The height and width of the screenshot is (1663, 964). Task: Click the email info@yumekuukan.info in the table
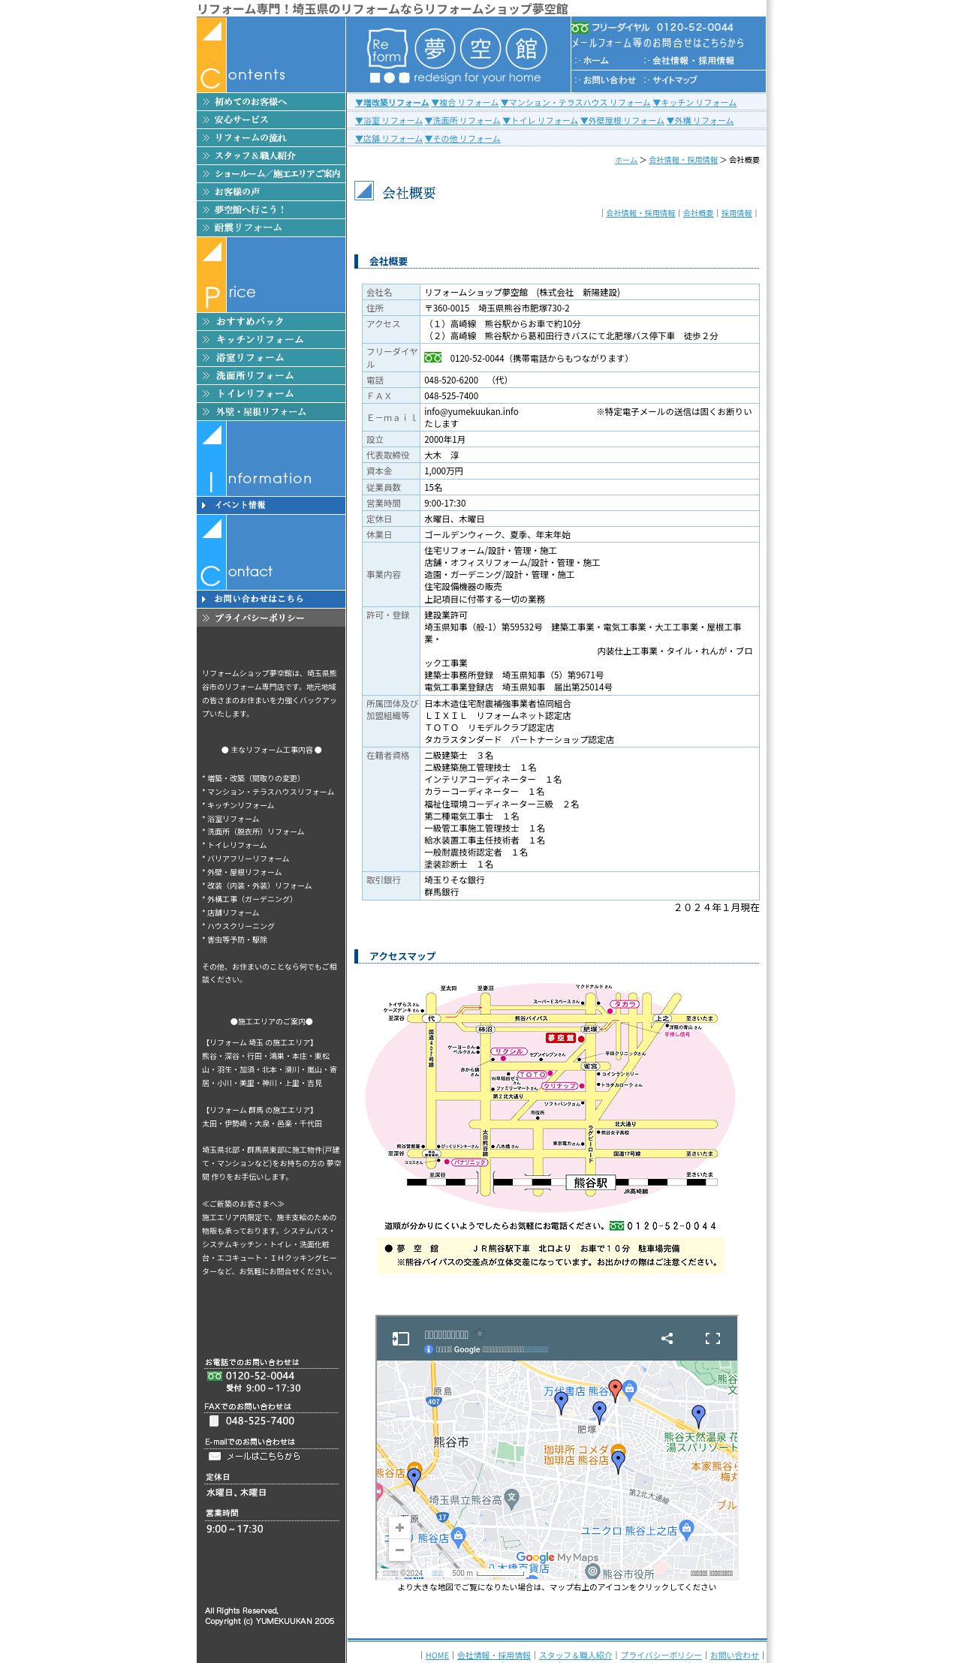471,412
